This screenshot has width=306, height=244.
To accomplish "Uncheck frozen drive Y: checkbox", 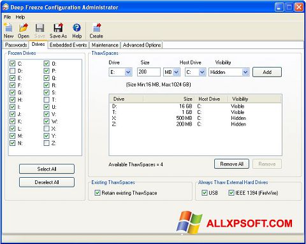I will point(47,136).
